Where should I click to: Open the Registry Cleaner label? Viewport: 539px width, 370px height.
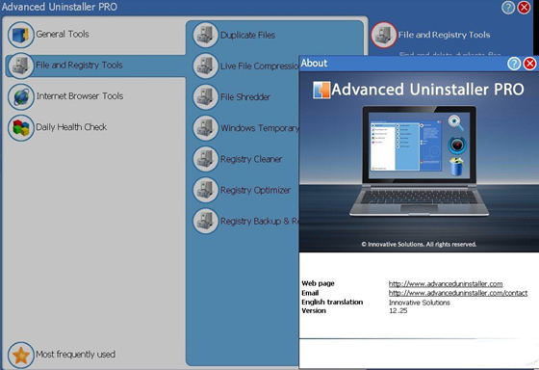point(251,159)
